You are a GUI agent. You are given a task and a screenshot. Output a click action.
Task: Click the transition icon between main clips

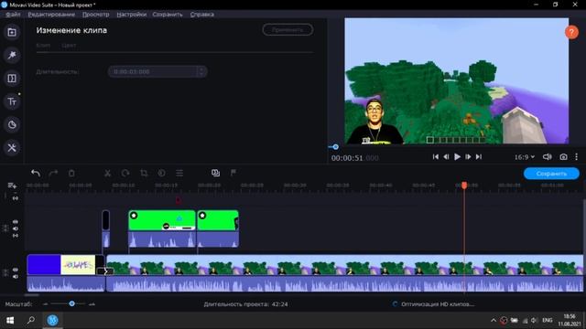[x=105, y=271]
